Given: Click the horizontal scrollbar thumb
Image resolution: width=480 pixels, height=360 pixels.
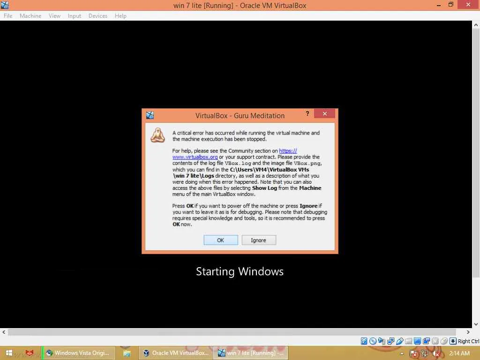Looking at the screenshot, I should 232,332.
